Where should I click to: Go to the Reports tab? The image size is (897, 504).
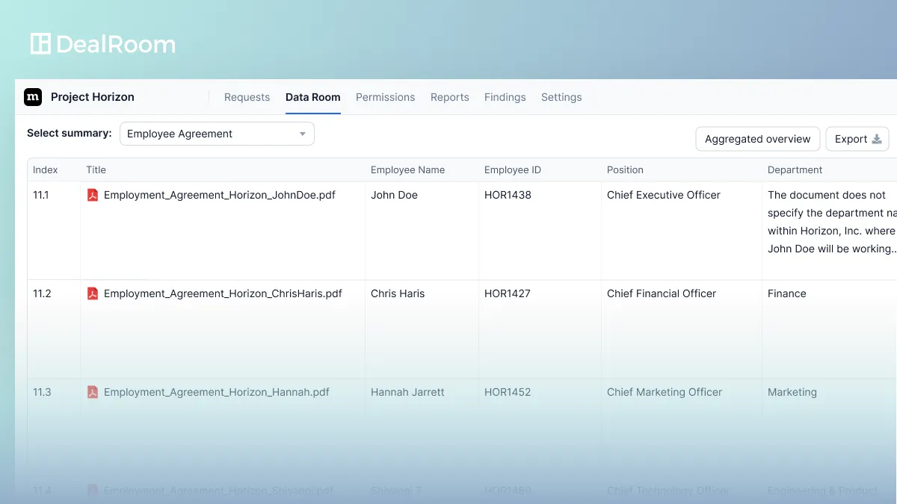450,97
